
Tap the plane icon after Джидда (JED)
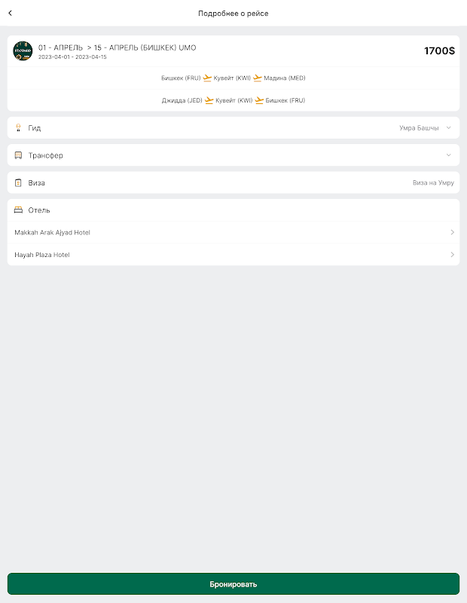(209, 100)
